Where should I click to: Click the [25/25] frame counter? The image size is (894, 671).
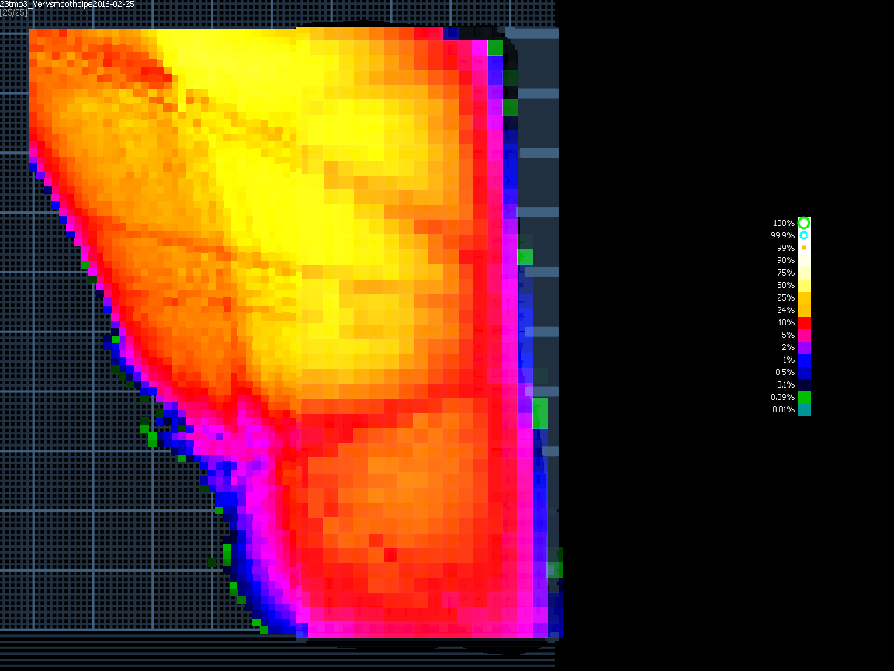tap(13, 12)
